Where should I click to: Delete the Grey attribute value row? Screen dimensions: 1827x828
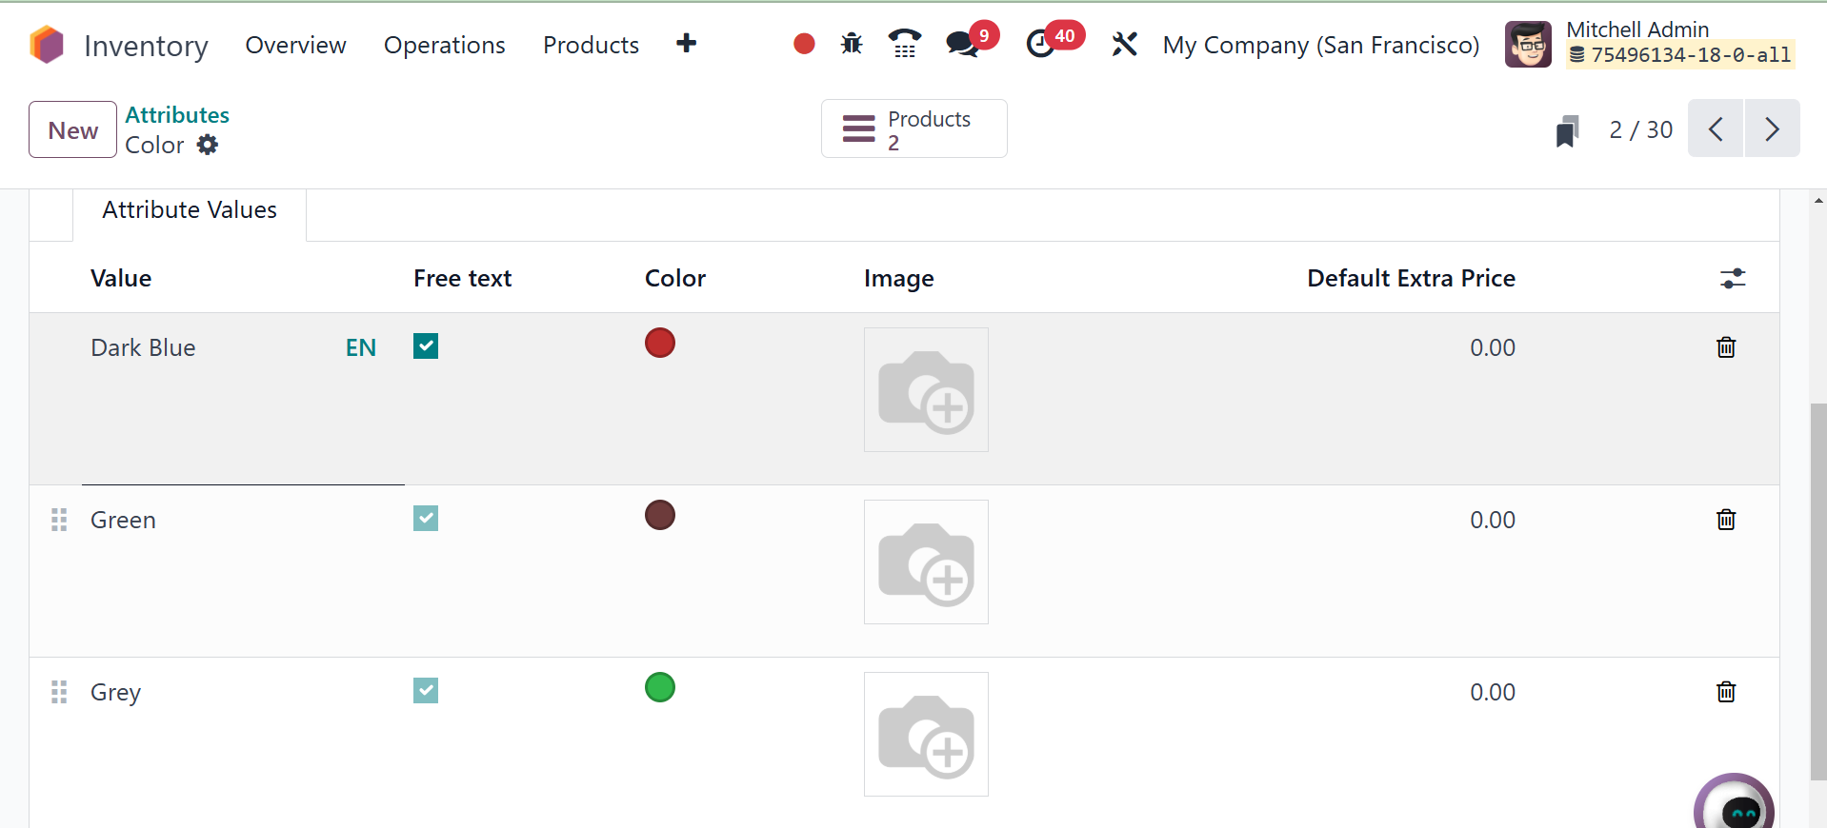click(x=1726, y=692)
